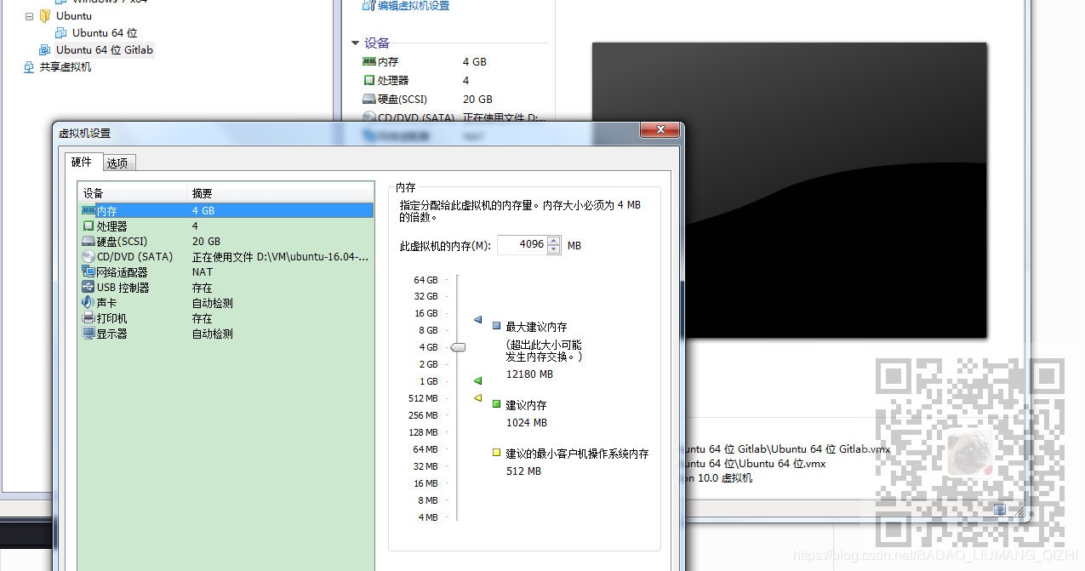Select the 网络适配器 network adapter icon
Screen dimensions: 1085x571
pos(89,271)
